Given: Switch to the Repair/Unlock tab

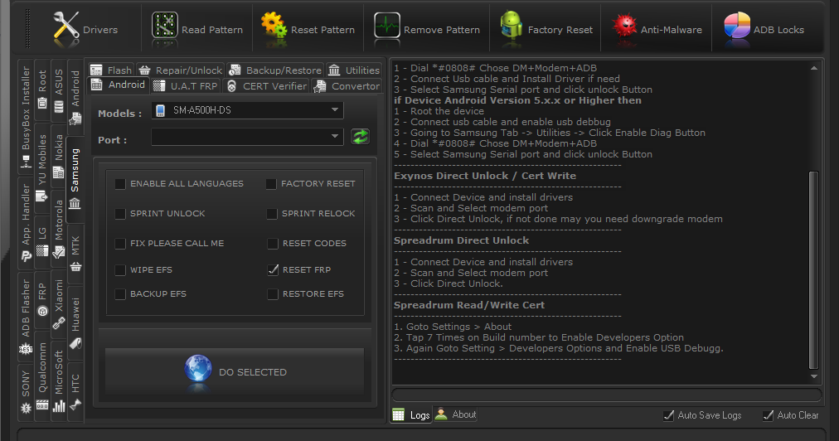Looking at the screenshot, I should coord(181,70).
